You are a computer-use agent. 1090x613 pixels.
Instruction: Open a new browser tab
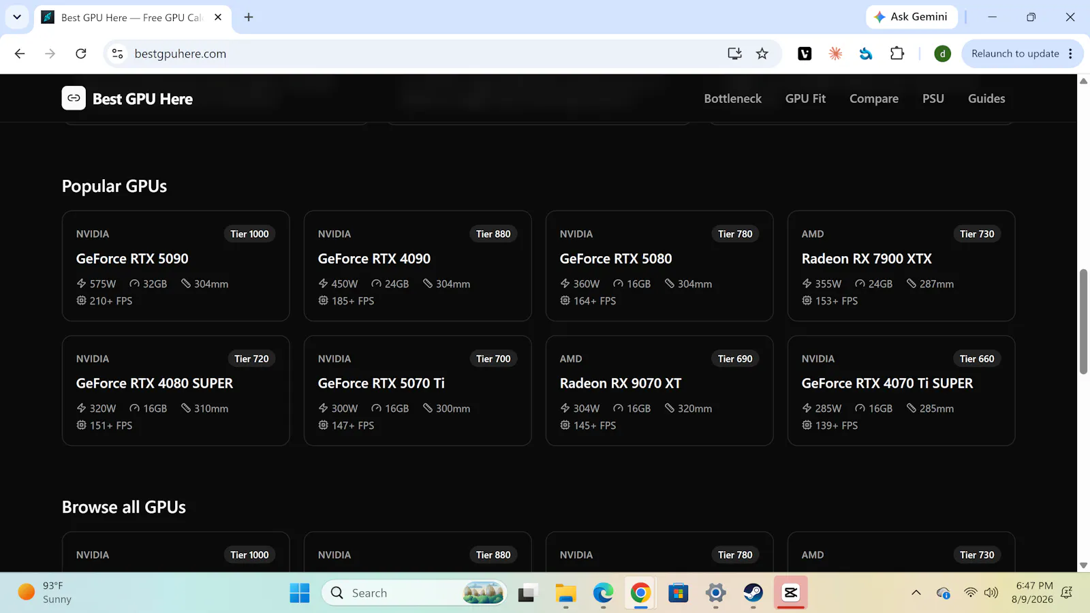tap(249, 17)
